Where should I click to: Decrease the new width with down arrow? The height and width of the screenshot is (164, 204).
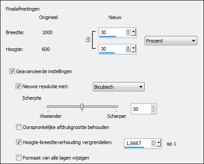pyautogui.click(x=128, y=34)
